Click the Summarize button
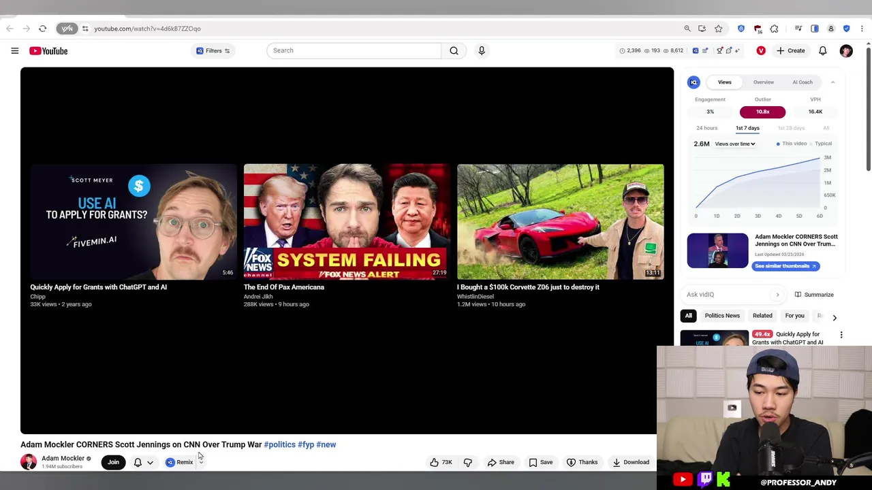 tap(815, 295)
